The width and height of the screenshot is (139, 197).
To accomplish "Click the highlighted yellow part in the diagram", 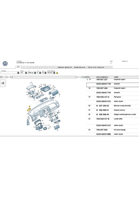I will [x=29, y=109].
